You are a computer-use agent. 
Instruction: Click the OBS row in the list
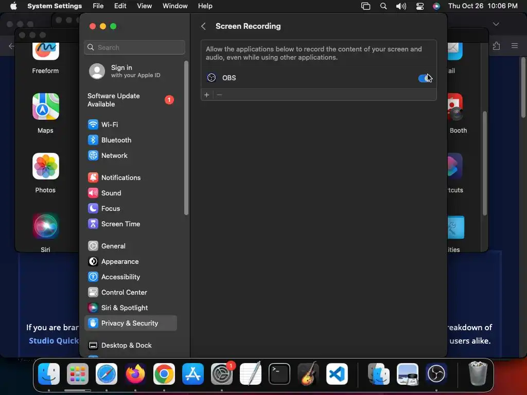pos(319,78)
